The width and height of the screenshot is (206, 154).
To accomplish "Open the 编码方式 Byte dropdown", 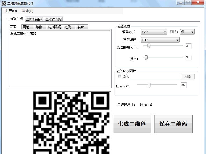I will [x=154, y=32].
